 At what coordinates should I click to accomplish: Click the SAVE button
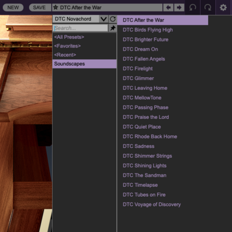pyautogui.click(x=40, y=8)
